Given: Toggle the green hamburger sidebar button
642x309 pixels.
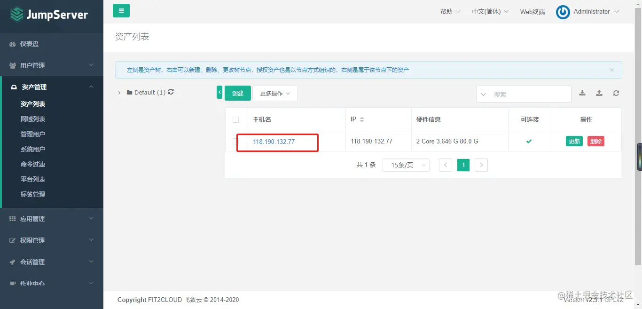Looking at the screenshot, I should point(121,10).
